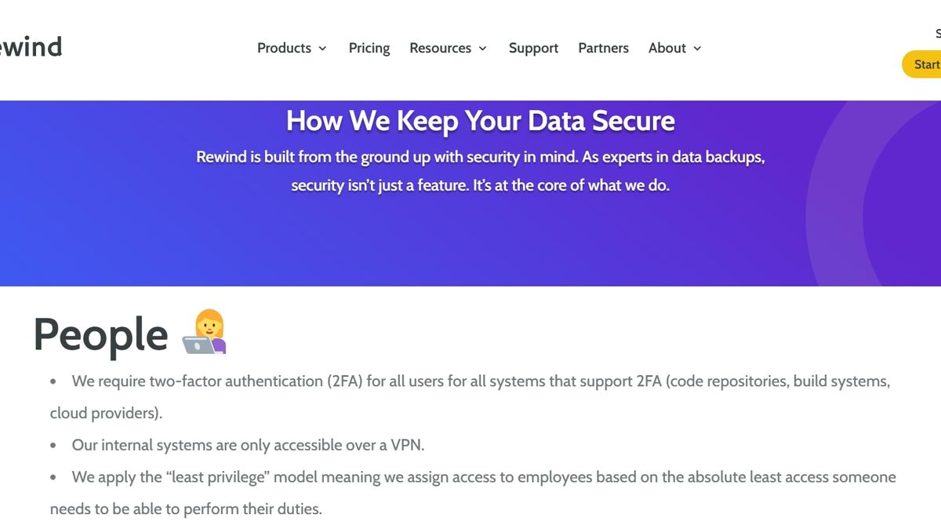Viewport: 941px width, 529px height.
Task: Select the About menu label
Action: (667, 48)
